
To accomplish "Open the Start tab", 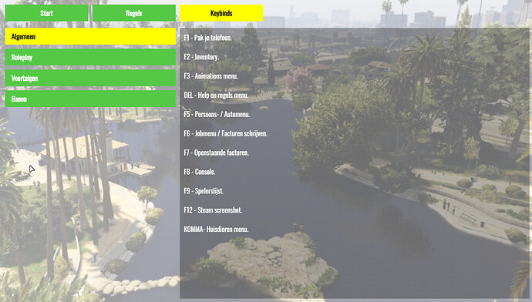I will 46,13.
